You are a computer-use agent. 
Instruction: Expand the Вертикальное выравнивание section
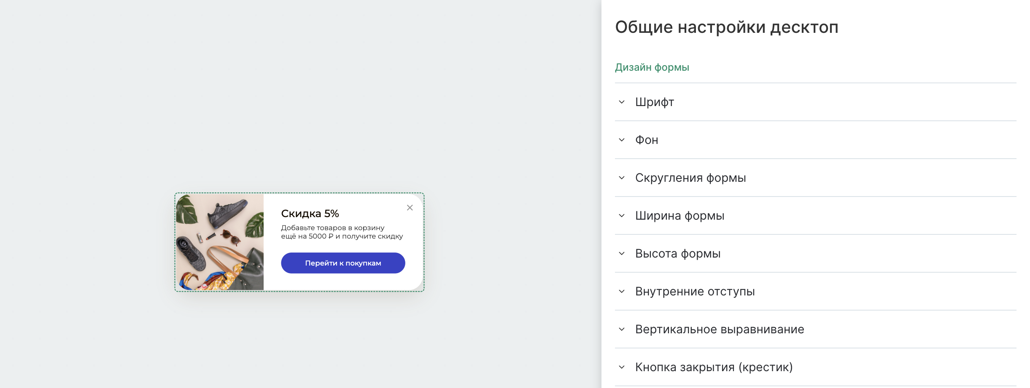pyautogui.click(x=719, y=329)
